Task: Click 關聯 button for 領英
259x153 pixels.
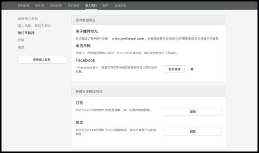Action: [x=193, y=132]
